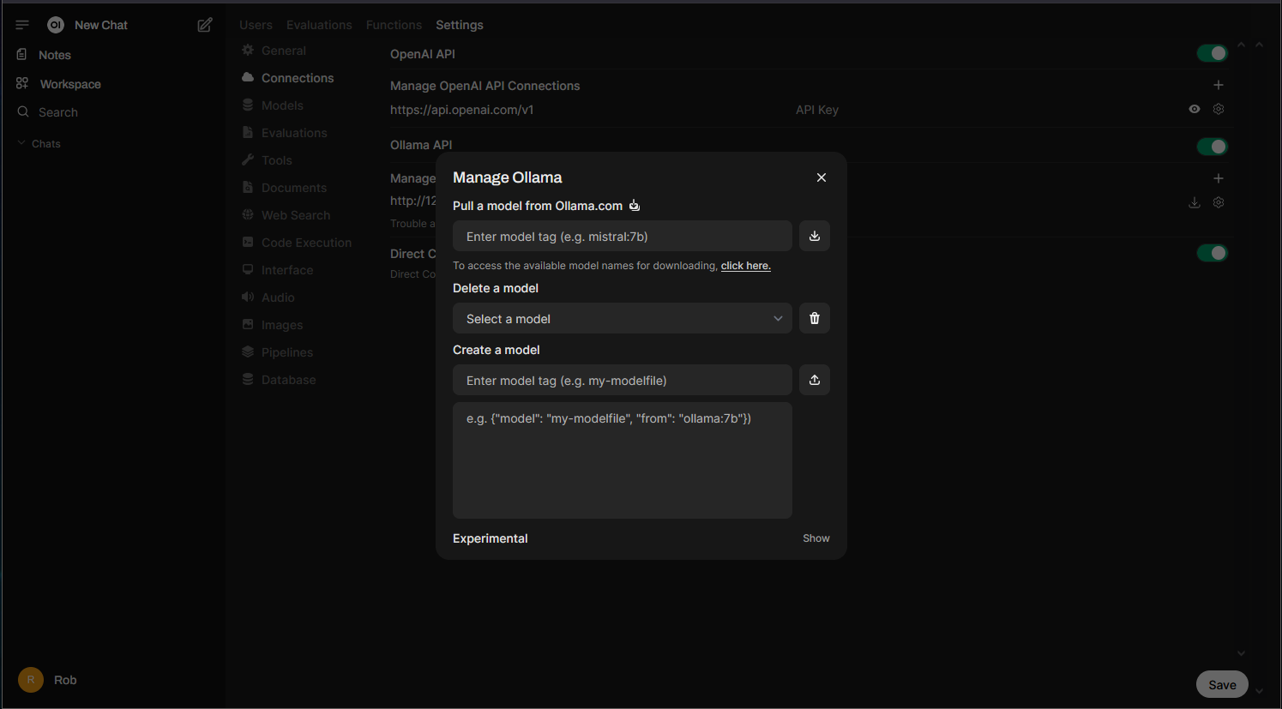Click the pull model download button
Viewport: 1282px width, 709px height.
(815, 236)
